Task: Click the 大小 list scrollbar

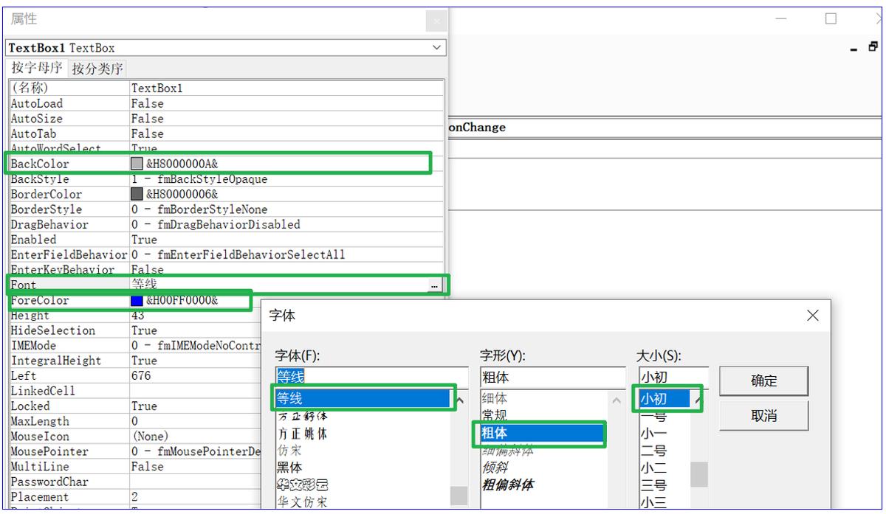Action: pos(698,472)
